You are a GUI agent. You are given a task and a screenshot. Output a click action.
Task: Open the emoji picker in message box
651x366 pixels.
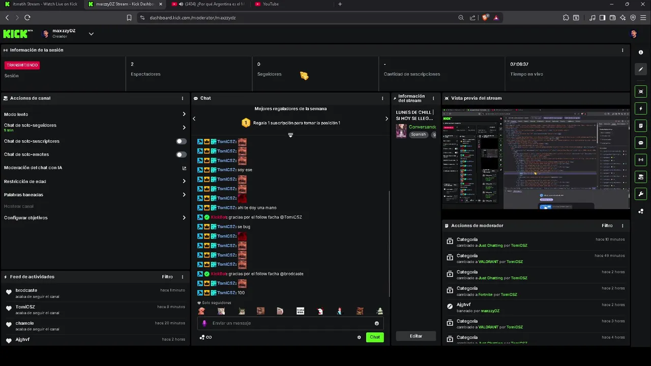(377, 323)
